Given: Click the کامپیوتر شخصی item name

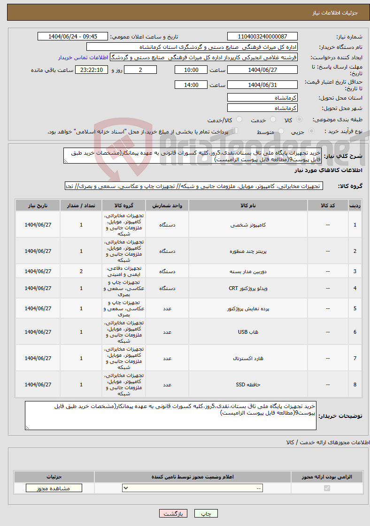Looking at the screenshot, I should [x=248, y=225].
